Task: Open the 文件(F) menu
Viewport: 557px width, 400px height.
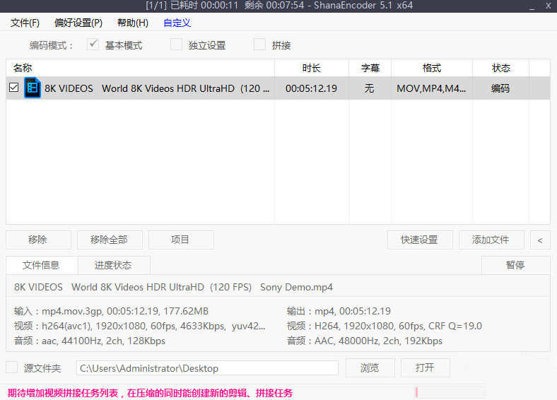Action: (25, 23)
